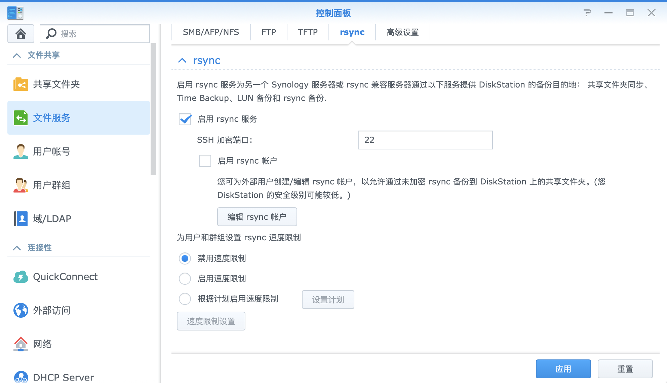Click the Home icon button
Screen dimensions: 667x383
coord(21,34)
